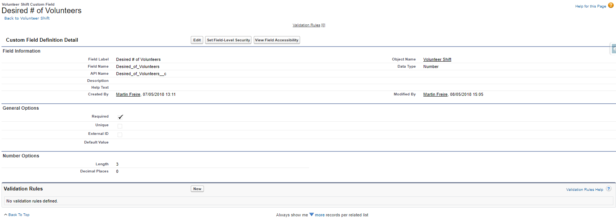The width and height of the screenshot is (616, 222).
Task: Click the Custom Field Definition Detail heading
Action: coord(42,40)
